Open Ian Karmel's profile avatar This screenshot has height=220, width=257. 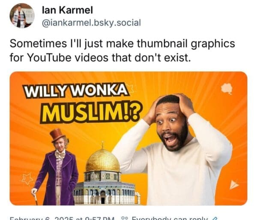(x=22, y=15)
